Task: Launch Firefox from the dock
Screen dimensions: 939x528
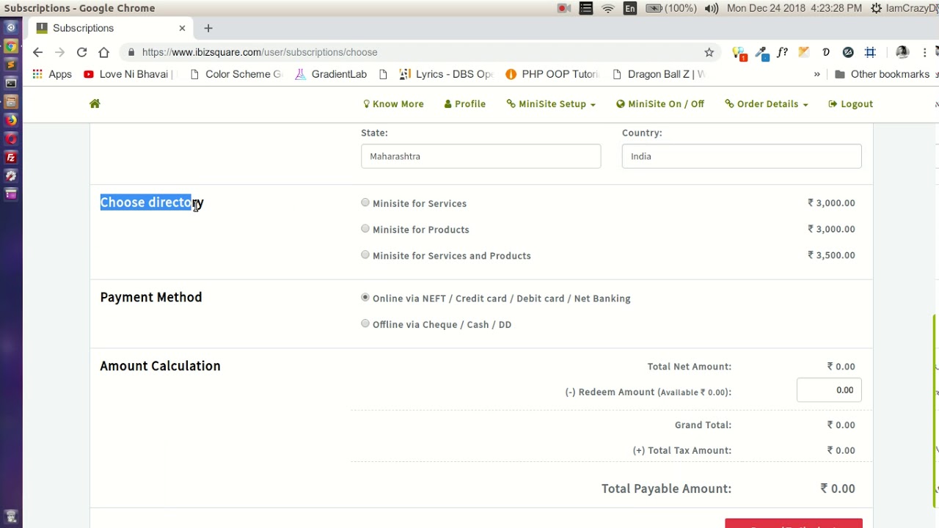Action: (11, 120)
